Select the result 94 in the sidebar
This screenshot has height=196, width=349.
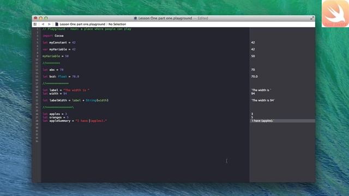point(253,94)
